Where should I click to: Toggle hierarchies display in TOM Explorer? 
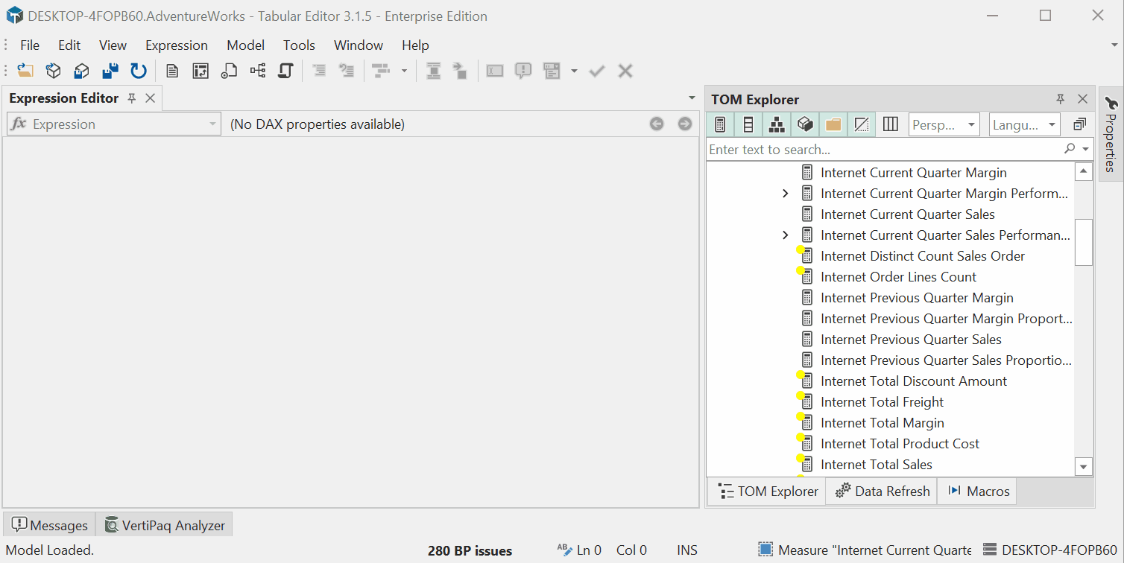[x=777, y=124]
